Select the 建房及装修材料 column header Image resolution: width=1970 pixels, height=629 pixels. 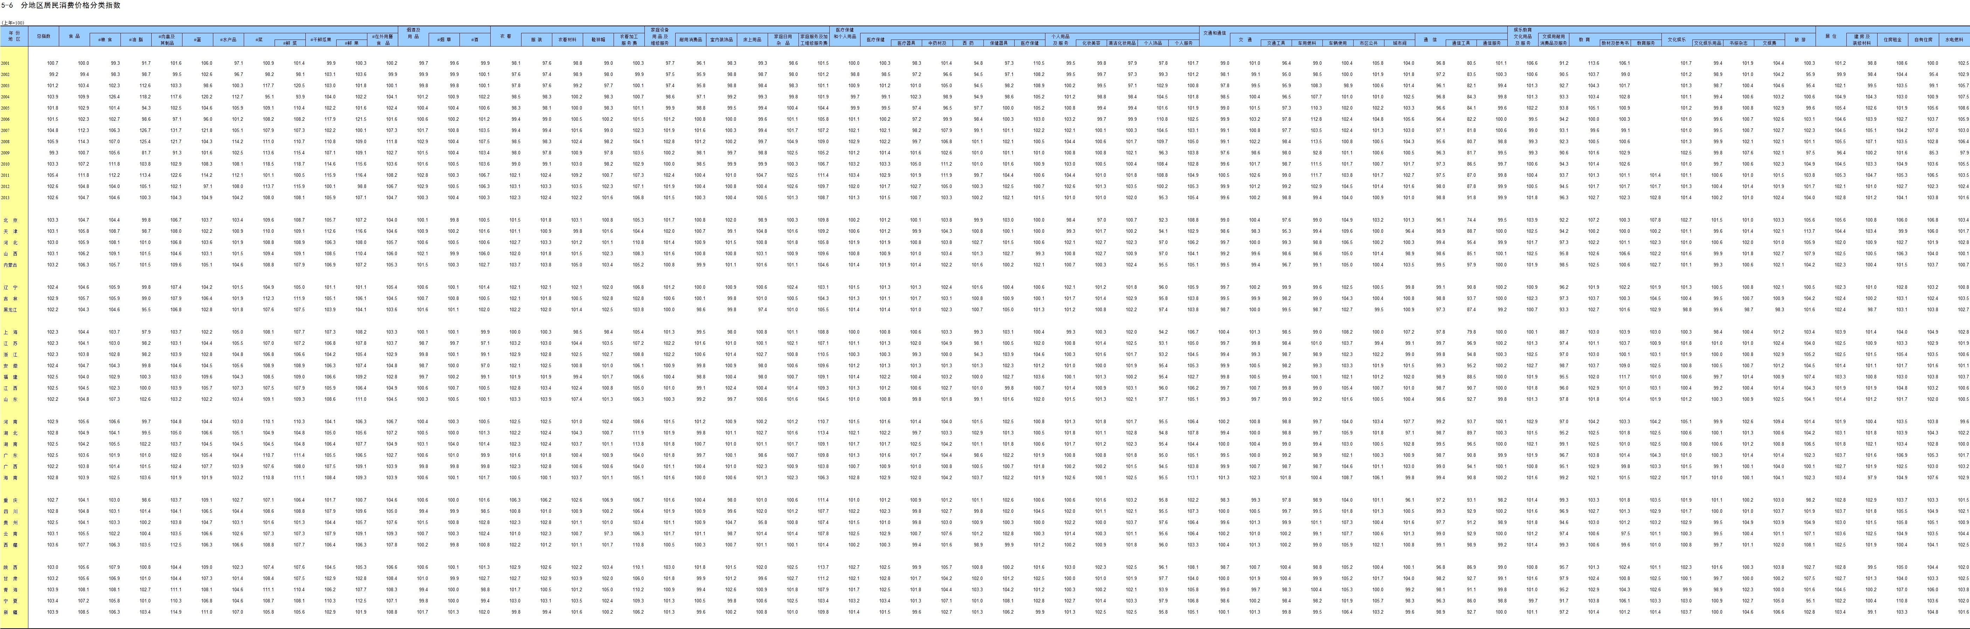(1861, 40)
